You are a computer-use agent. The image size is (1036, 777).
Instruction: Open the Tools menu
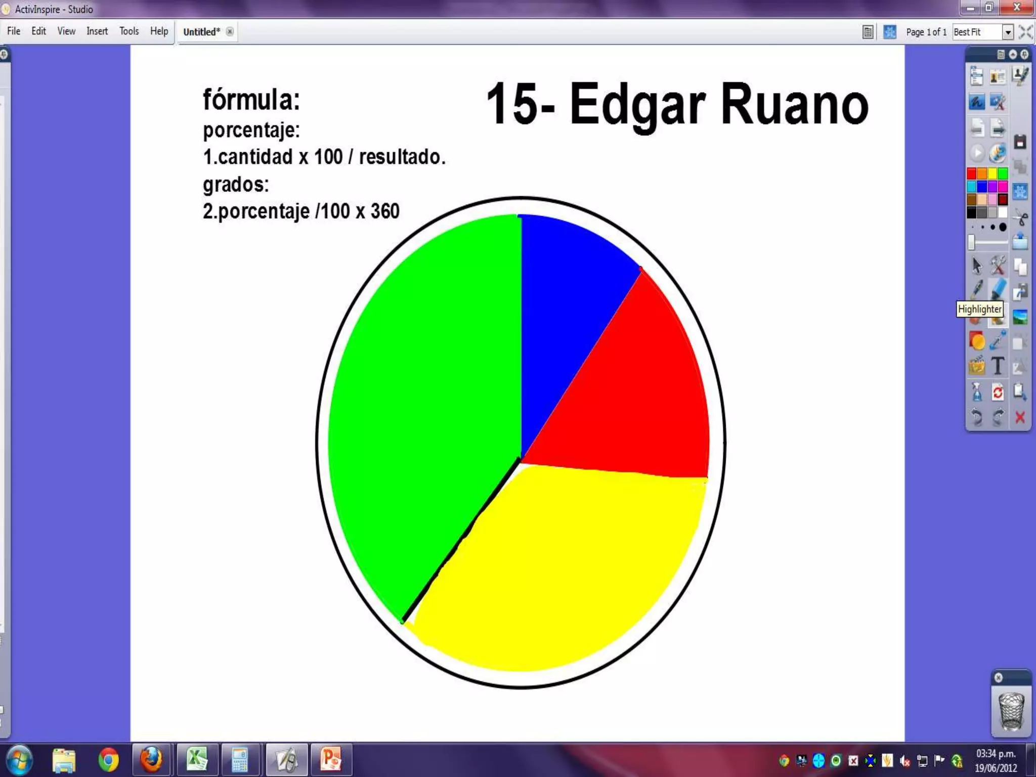tap(129, 31)
